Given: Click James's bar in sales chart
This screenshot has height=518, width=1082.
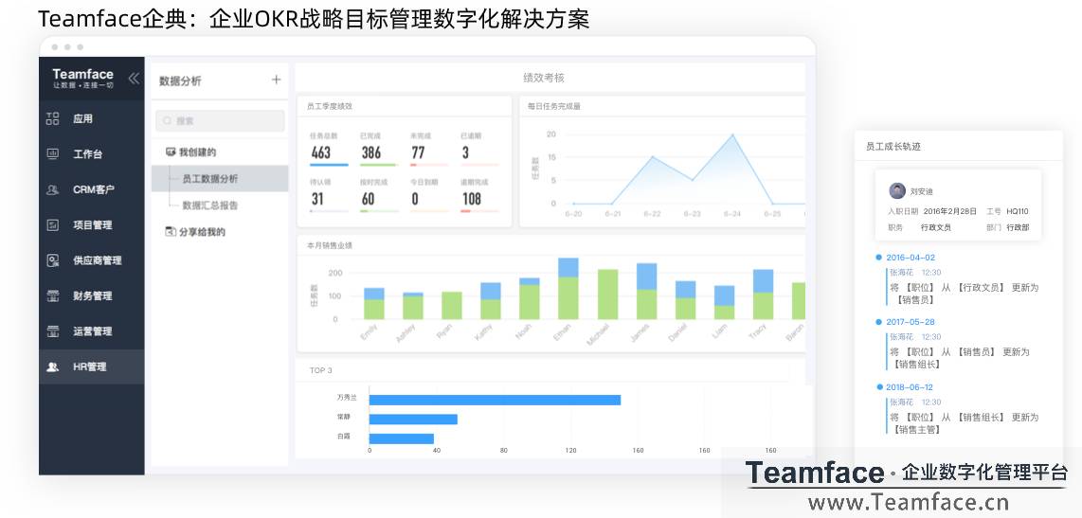Looking at the screenshot, I should coord(646,291).
